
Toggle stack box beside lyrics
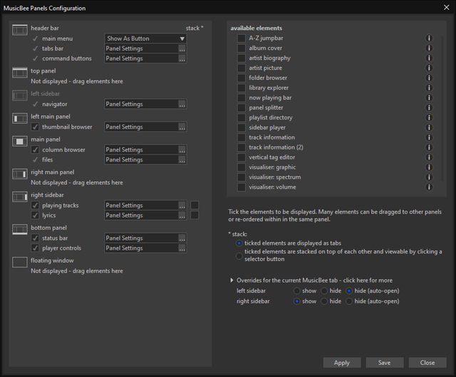(195, 216)
